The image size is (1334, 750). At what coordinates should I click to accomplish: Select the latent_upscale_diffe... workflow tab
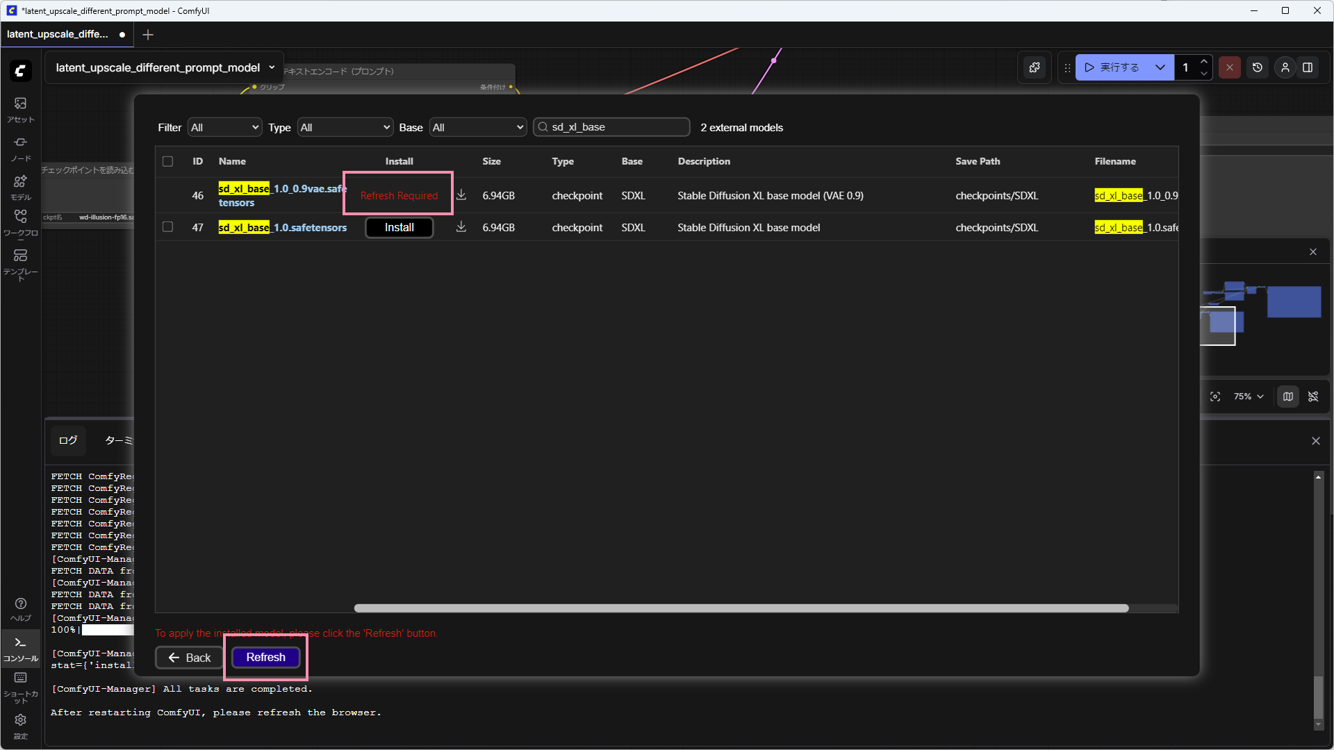[x=58, y=34]
